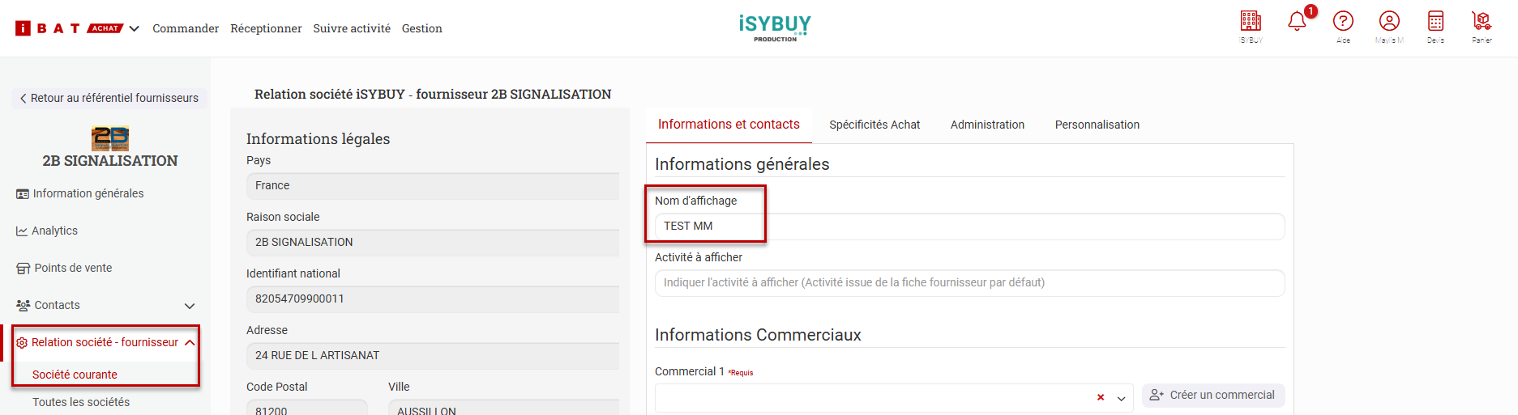Click the Analytics chart icon

click(x=22, y=231)
